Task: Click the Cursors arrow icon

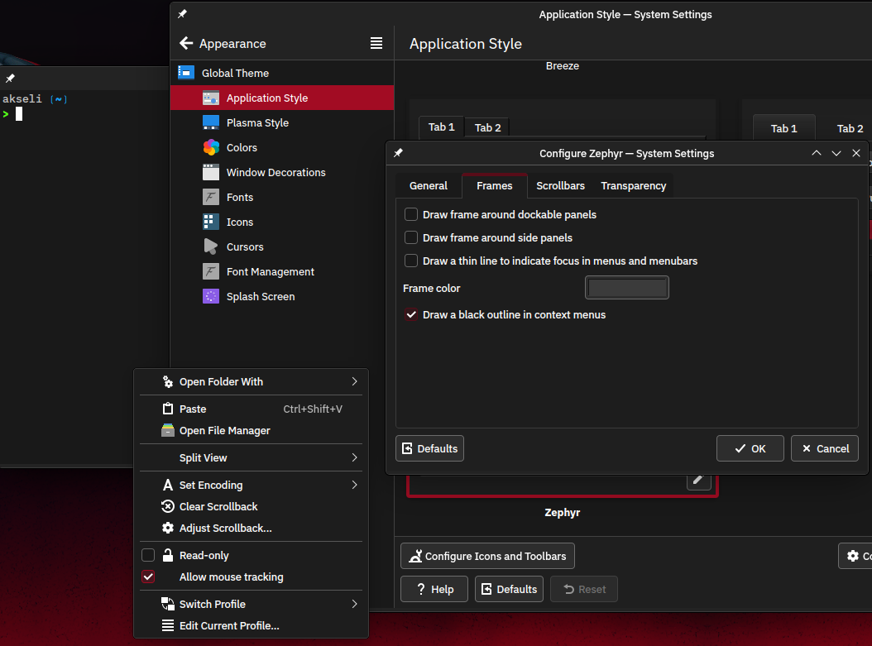Action: coord(211,246)
